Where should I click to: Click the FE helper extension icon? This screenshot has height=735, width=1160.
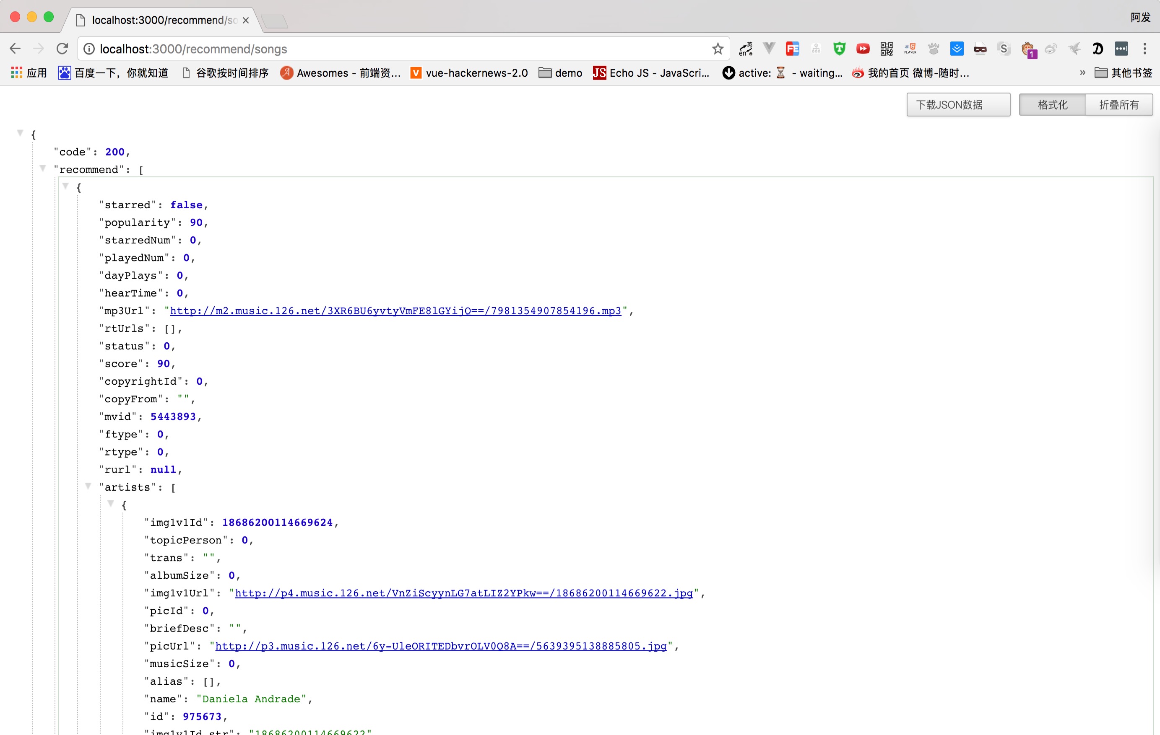[x=793, y=49]
